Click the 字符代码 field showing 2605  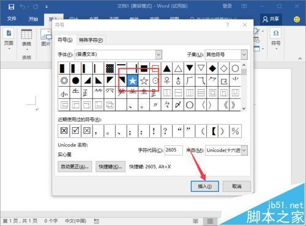[x=173, y=150]
